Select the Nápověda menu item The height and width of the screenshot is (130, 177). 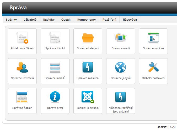(130, 20)
